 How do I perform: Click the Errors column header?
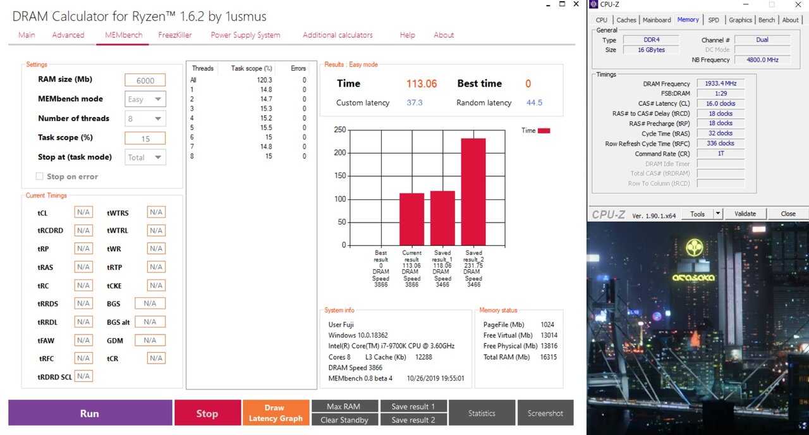click(298, 68)
